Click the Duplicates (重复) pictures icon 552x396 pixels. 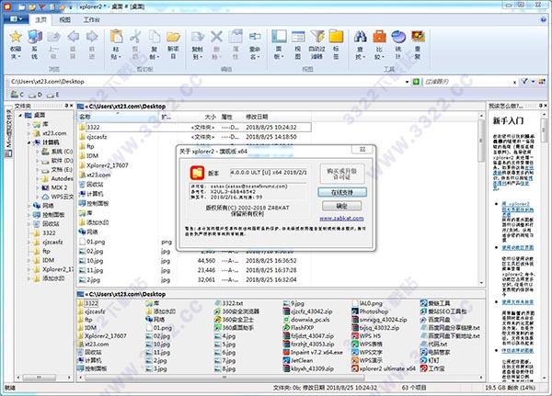[x=418, y=44]
